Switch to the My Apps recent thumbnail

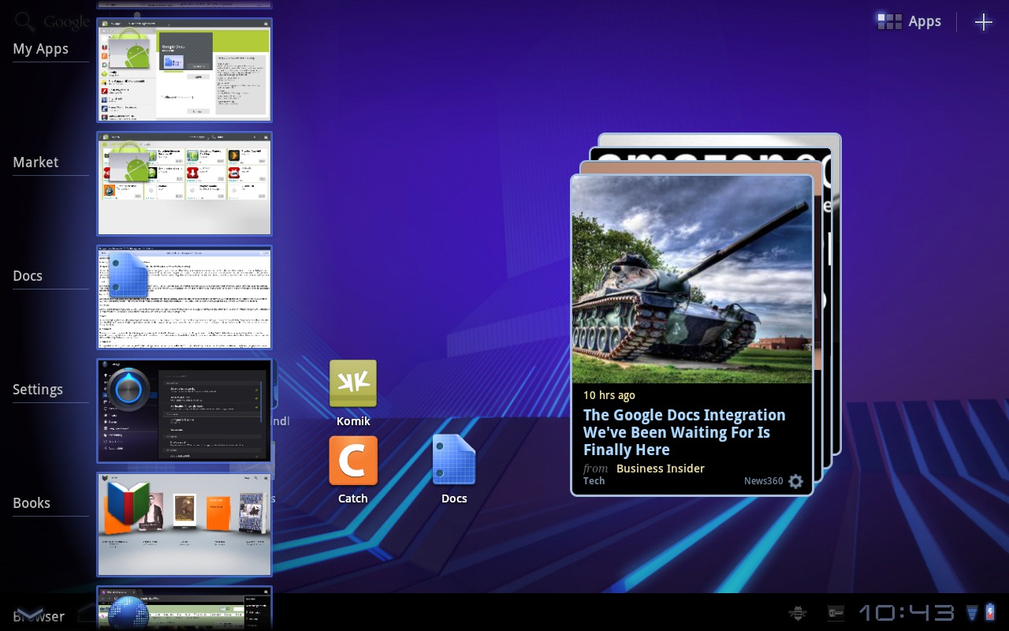point(184,70)
